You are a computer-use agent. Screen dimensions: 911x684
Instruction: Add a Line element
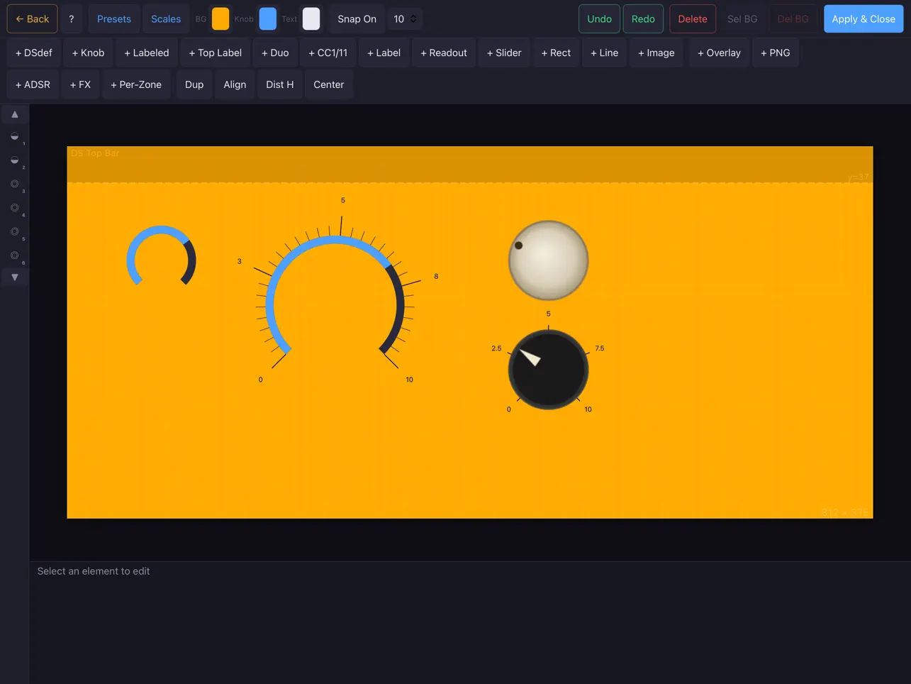click(604, 53)
